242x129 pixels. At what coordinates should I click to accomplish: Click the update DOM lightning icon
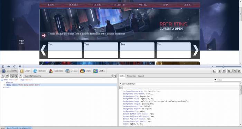(x=20, y=76)
